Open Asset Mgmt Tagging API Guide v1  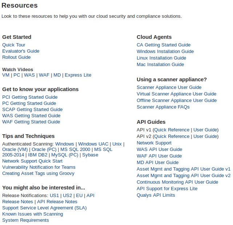coord(184,169)
